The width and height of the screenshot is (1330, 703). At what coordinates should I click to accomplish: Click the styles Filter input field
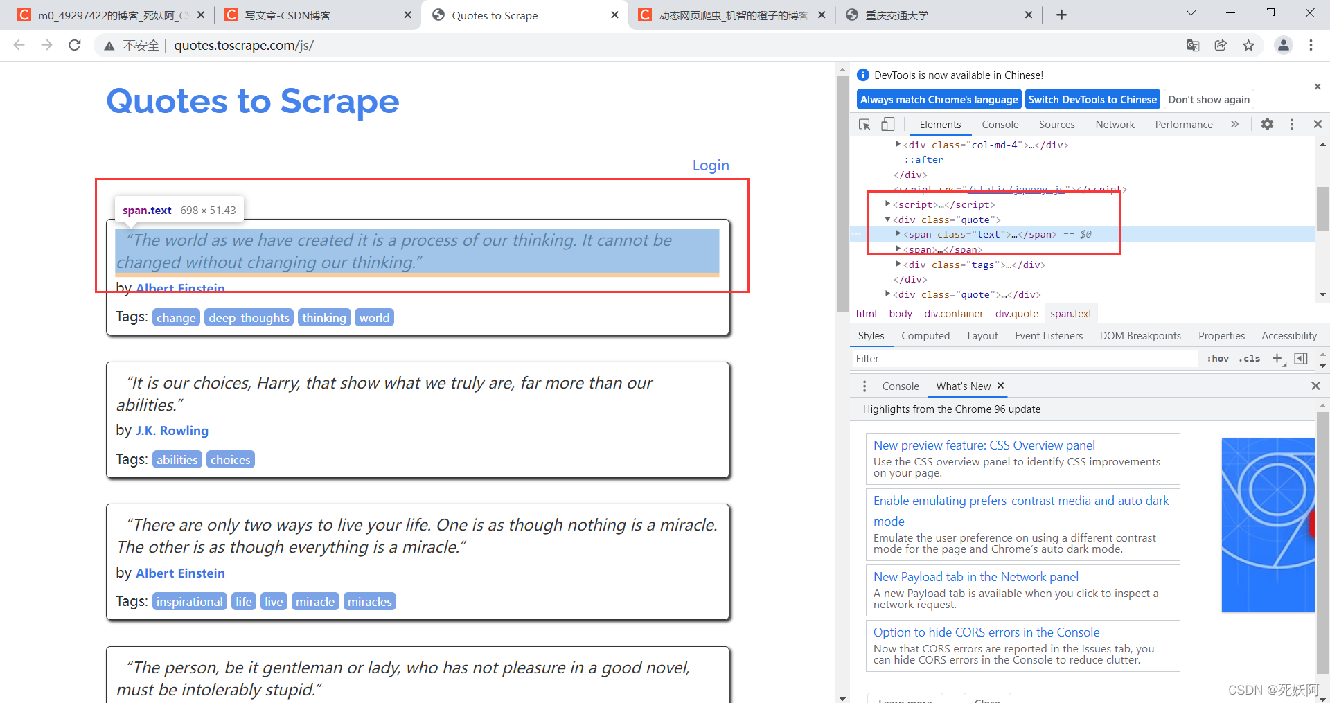click(x=1025, y=358)
